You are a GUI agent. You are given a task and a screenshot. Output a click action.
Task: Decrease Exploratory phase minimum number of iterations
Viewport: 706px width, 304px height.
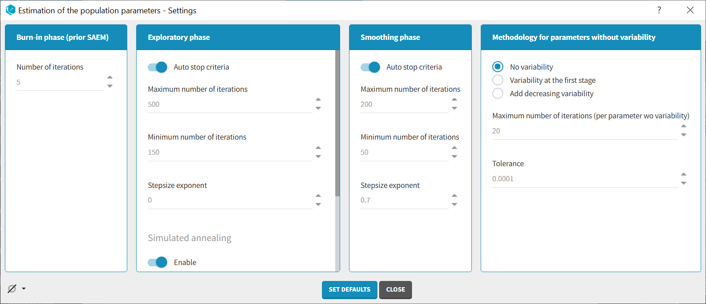coord(318,156)
